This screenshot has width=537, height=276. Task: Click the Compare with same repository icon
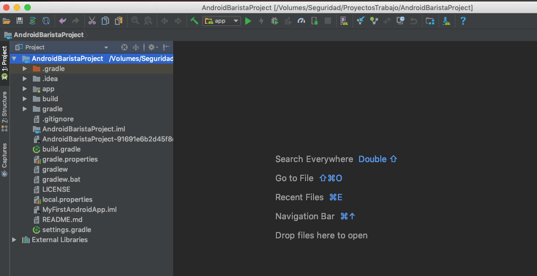tap(387, 21)
